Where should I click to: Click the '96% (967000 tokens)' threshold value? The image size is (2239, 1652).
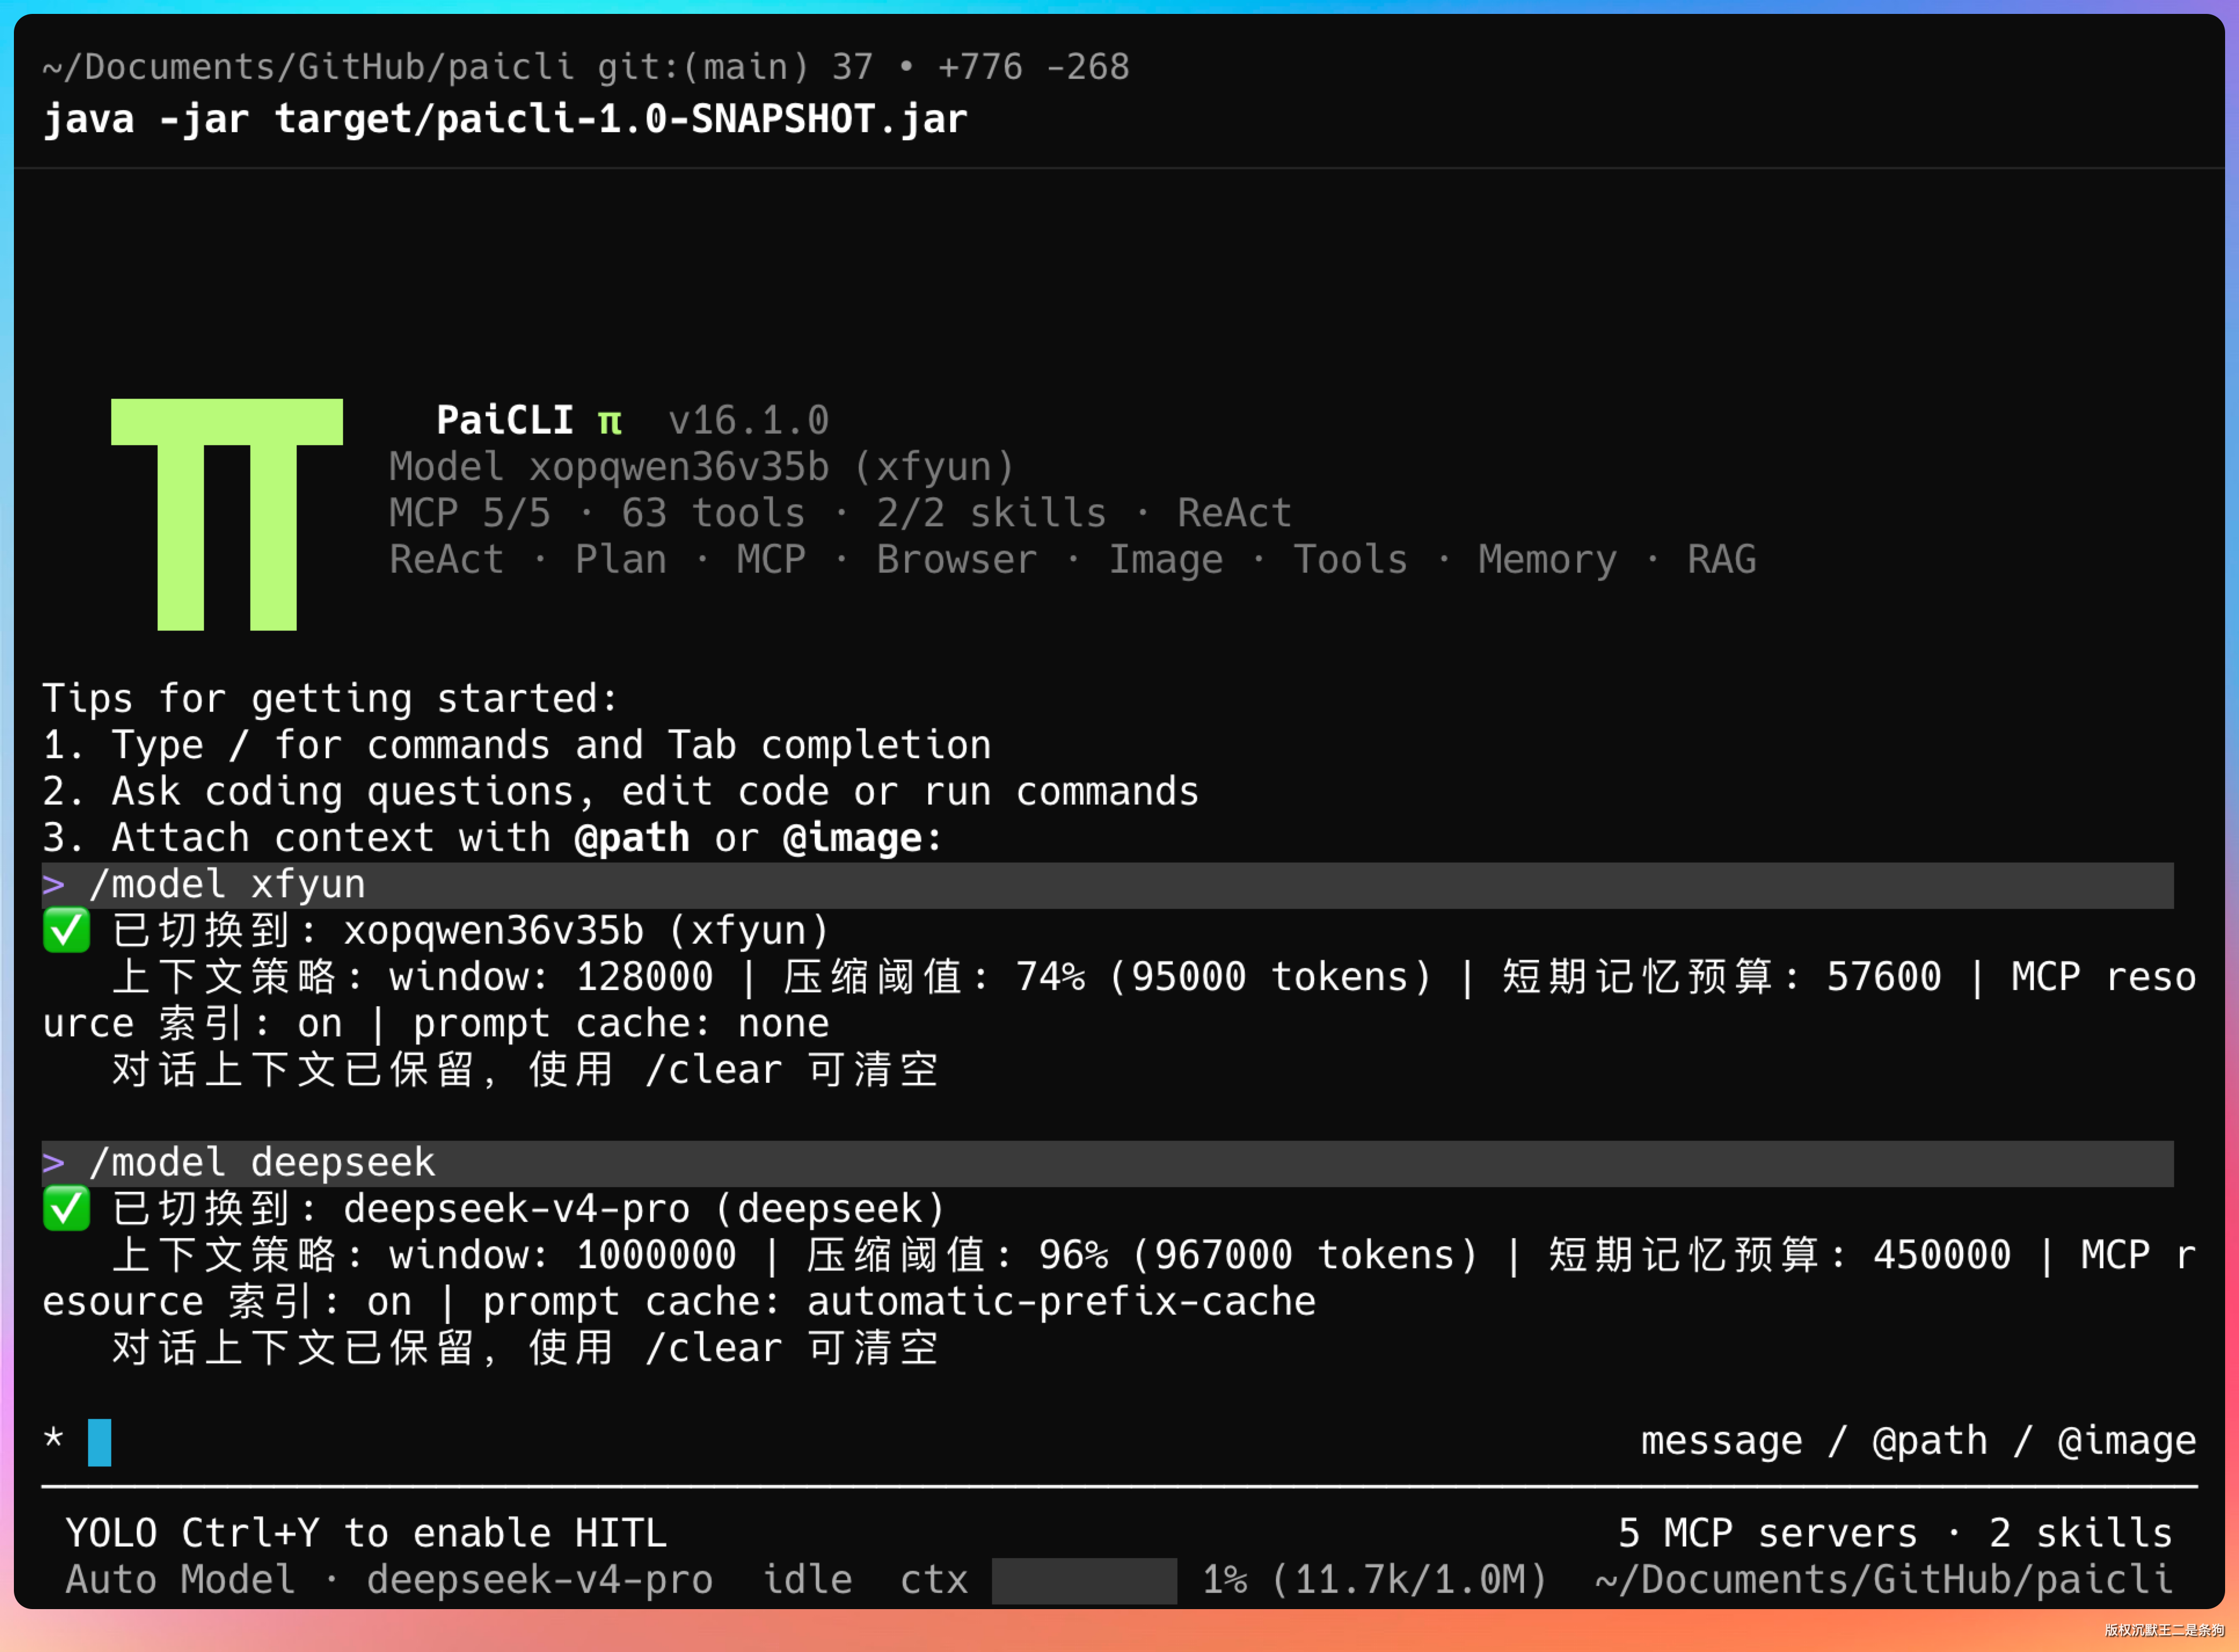[1259, 1255]
